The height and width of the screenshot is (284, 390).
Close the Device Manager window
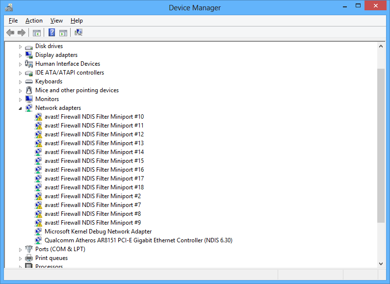(x=376, y=5)
